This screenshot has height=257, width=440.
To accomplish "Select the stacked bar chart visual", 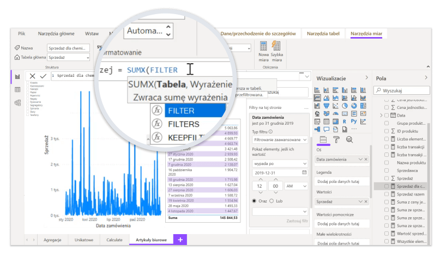I will click(x=317, y=90).
